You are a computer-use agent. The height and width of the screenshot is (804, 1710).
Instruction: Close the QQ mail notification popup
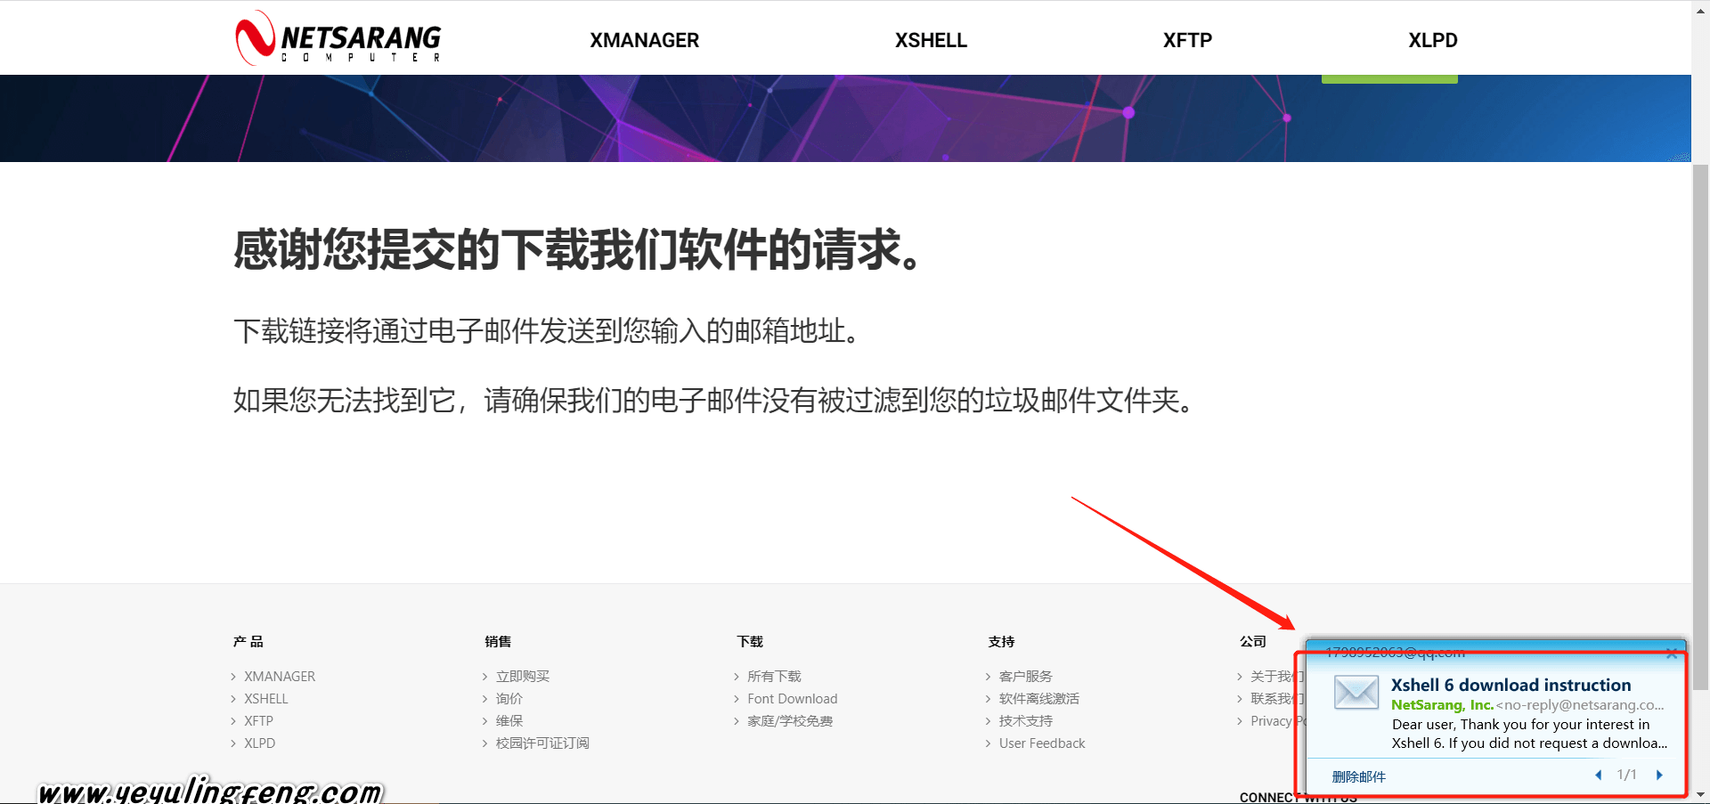coord(1672,654)
